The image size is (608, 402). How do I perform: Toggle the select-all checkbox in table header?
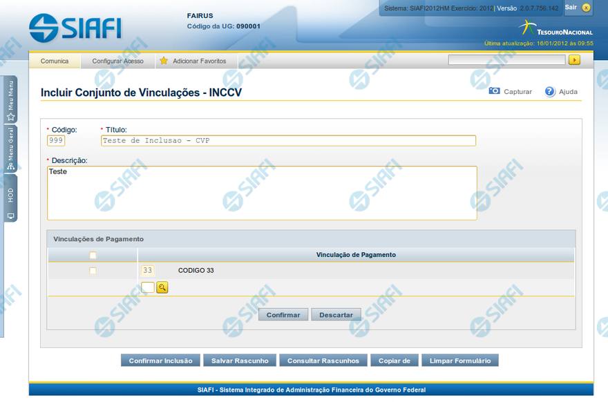coord(93,255)
